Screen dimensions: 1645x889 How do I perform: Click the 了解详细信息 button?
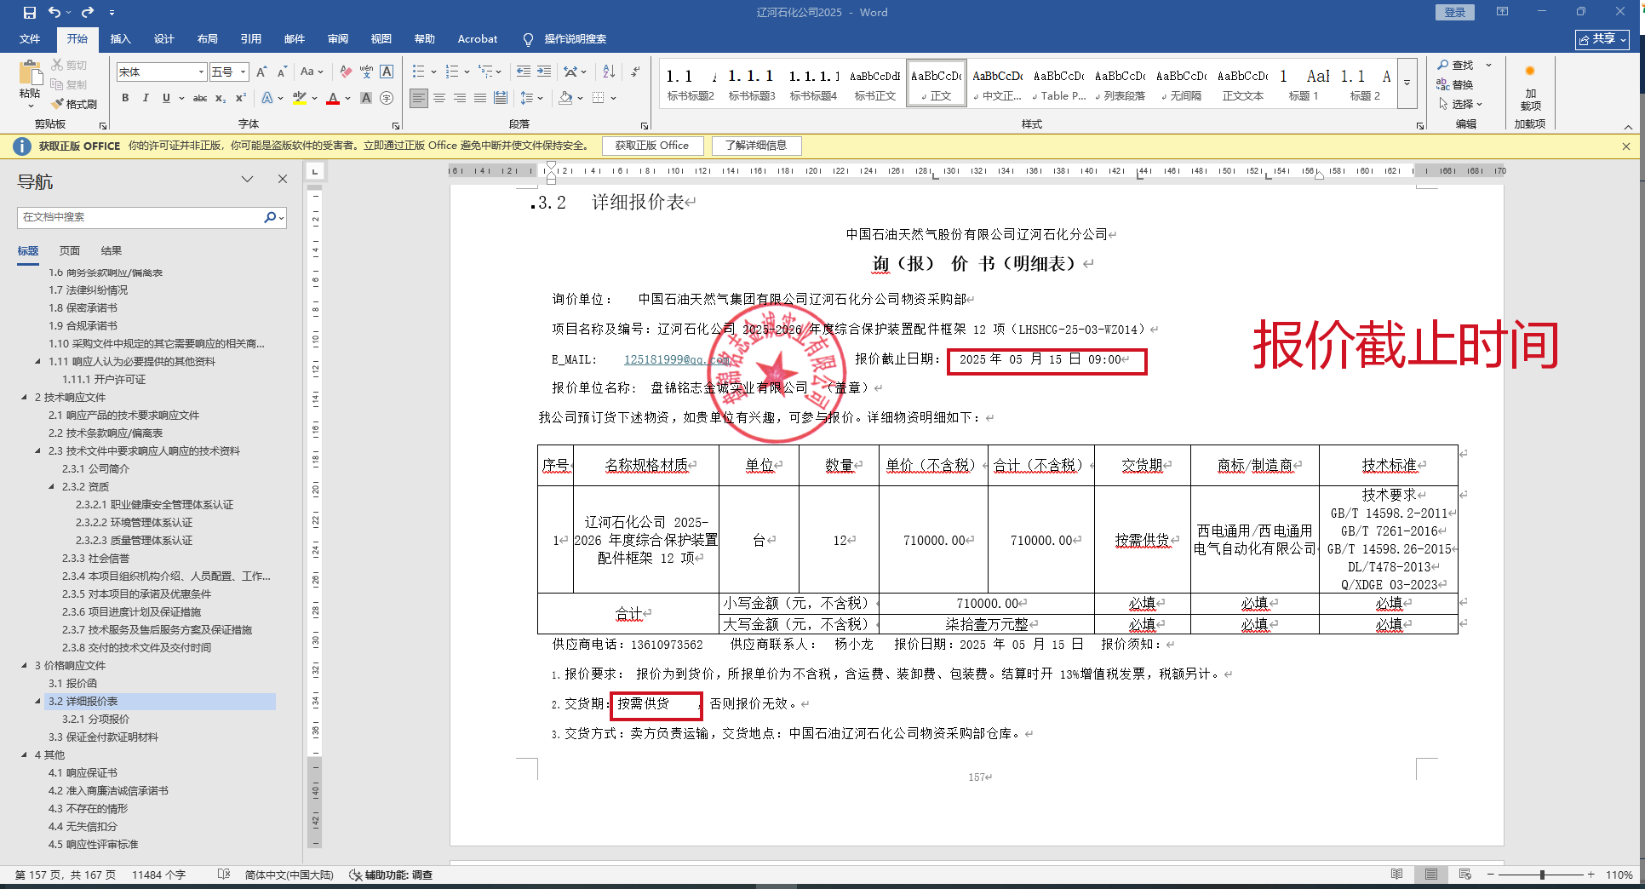click(756, 146)
